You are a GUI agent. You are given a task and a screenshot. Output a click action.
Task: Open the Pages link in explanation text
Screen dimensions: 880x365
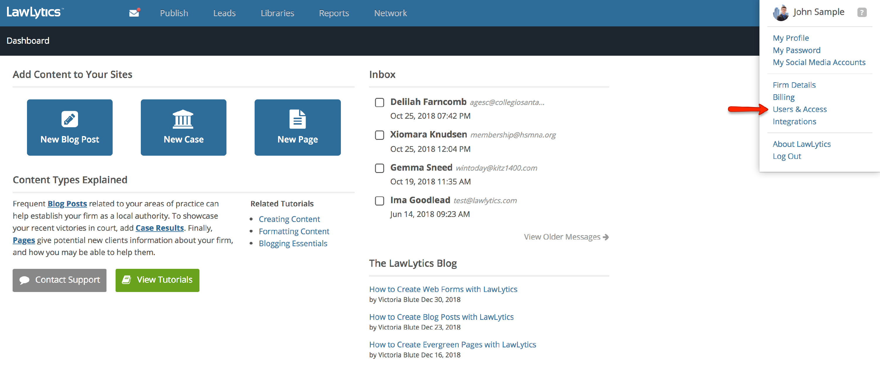tap(24, 240)
